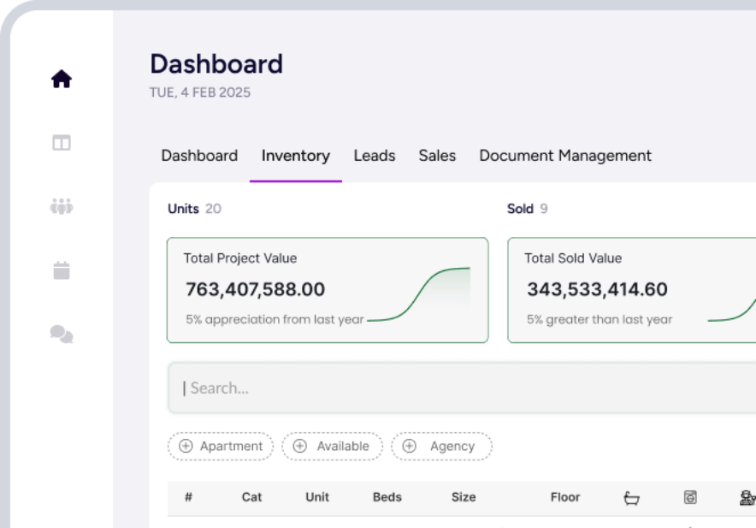Open the Chat messages icon in sidebar
Screen dimensions: 756x528
coord(61,335)
